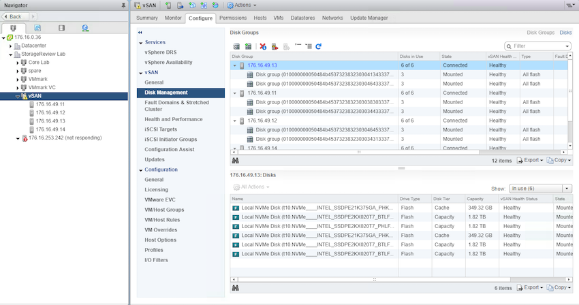Viewport: 579px width, 305px height.
Task: Click the Claim Disks icon in Disk Groups toolbar
Action: pyautogui.click(x=236, y=46)
